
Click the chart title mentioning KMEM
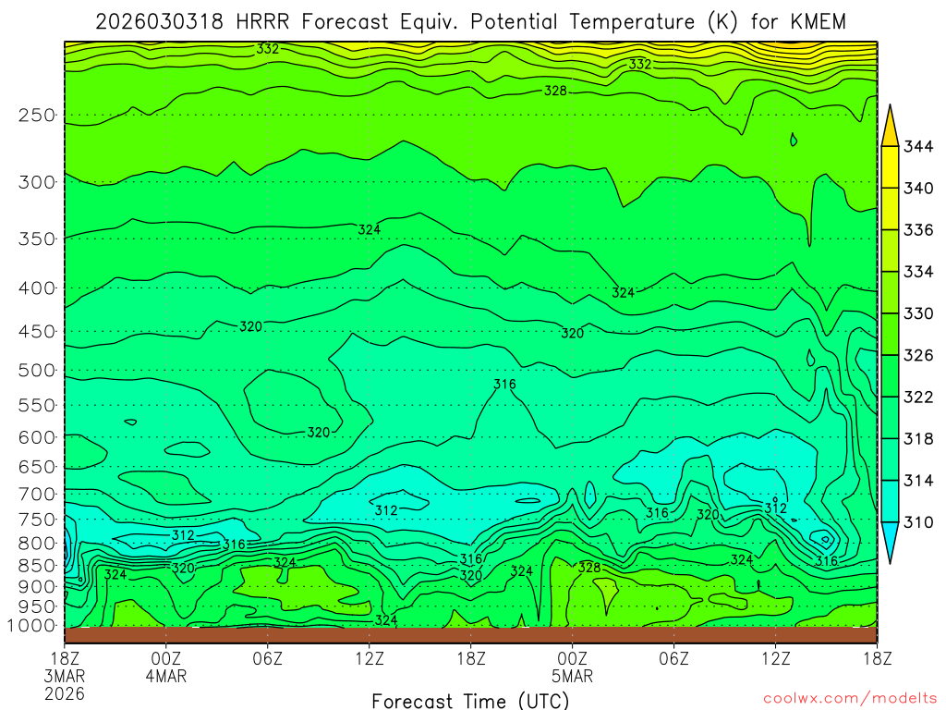tap(470, 22)
